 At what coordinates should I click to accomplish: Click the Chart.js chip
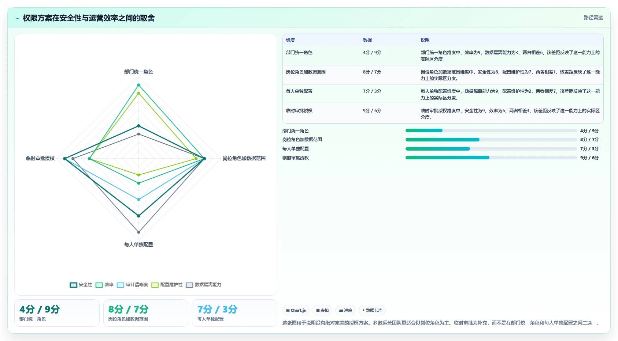[x=296, y=310]
